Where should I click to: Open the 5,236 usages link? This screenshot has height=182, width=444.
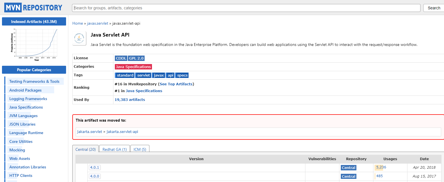pos(381,167)
